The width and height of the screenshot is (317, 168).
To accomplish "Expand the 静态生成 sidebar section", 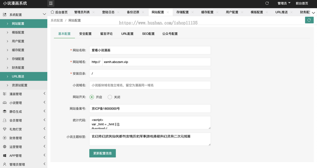I will click(44, 111).
